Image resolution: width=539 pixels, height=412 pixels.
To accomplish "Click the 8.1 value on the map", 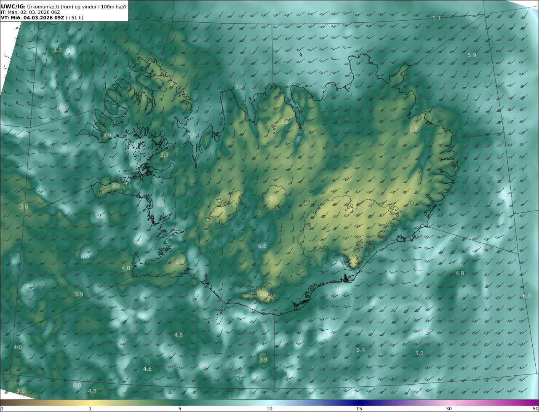I will pyautogui.click(x=30, y=287).
